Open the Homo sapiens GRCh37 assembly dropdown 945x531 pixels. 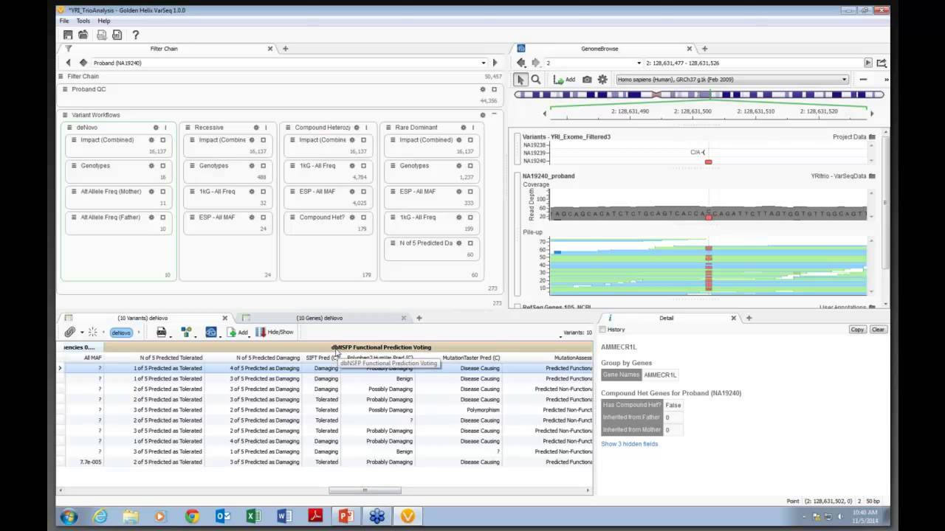732,80
